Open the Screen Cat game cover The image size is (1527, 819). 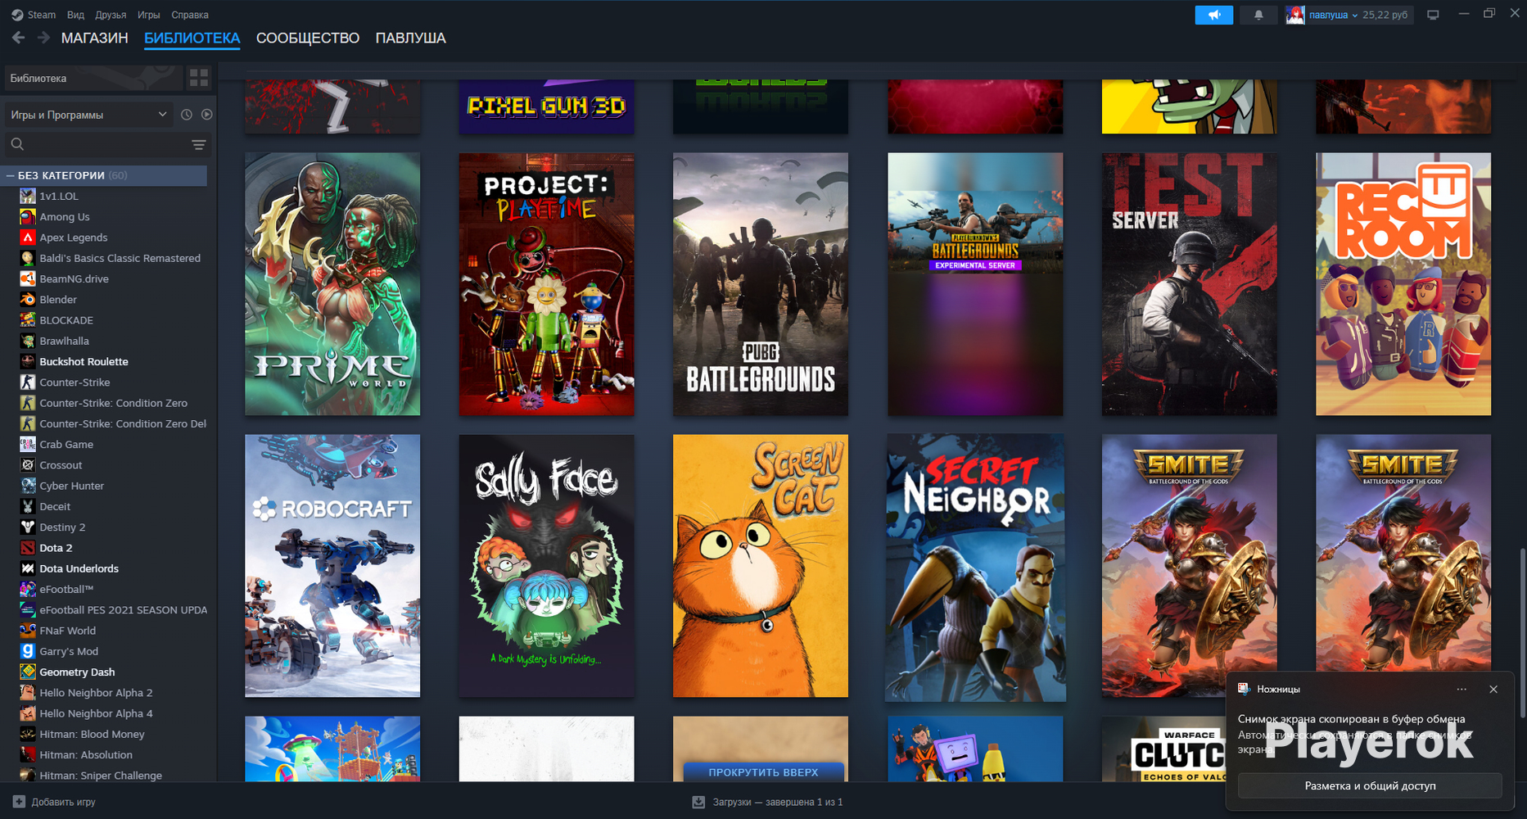[x=761, y=566]
